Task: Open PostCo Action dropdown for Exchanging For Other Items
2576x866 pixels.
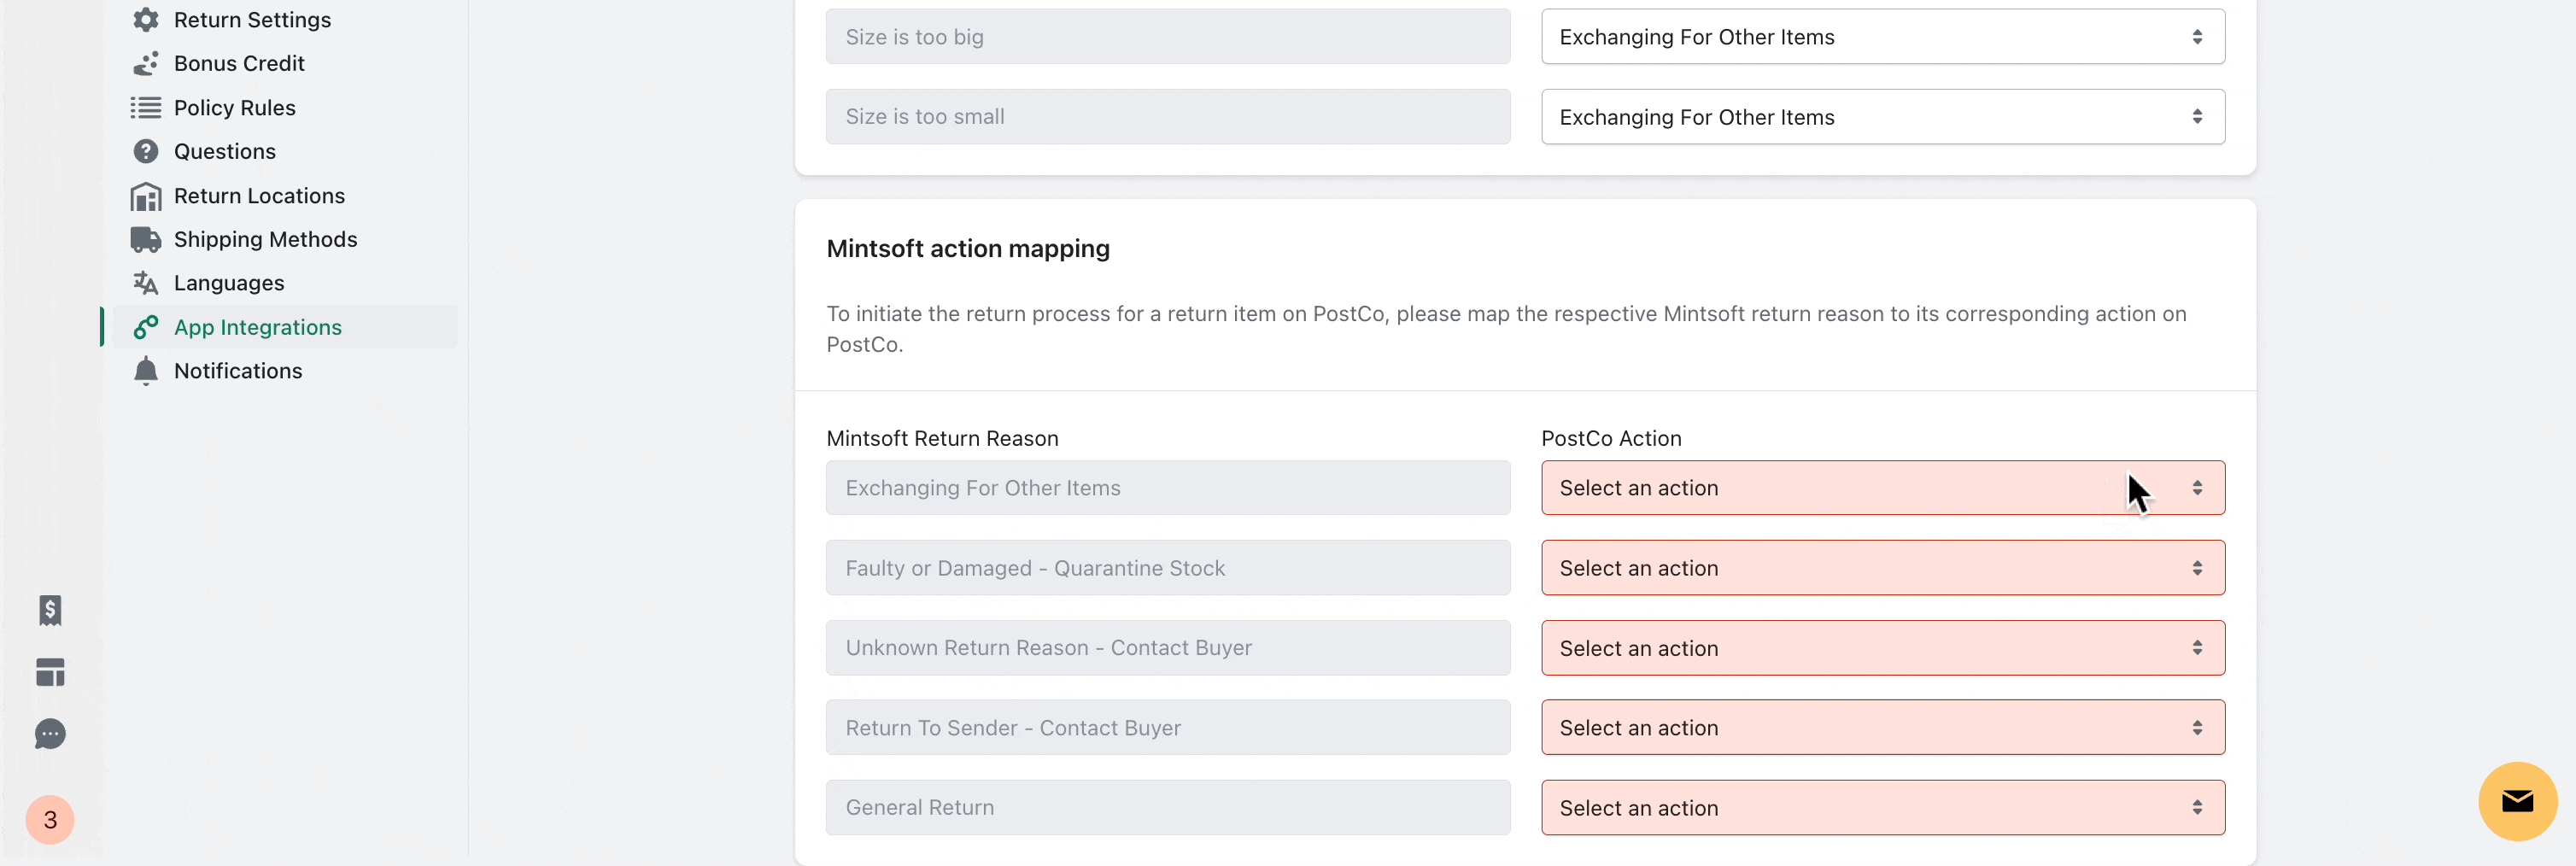Action: coord(1882,488)
